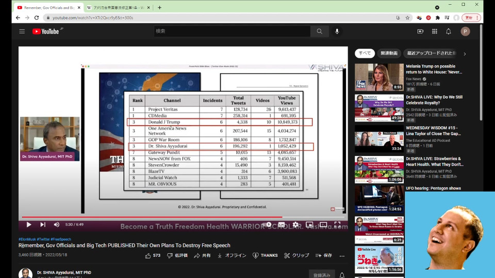Open the media control playlist icon
The width and height of the screenshot is (495, 278).
(x=447, y=18)
